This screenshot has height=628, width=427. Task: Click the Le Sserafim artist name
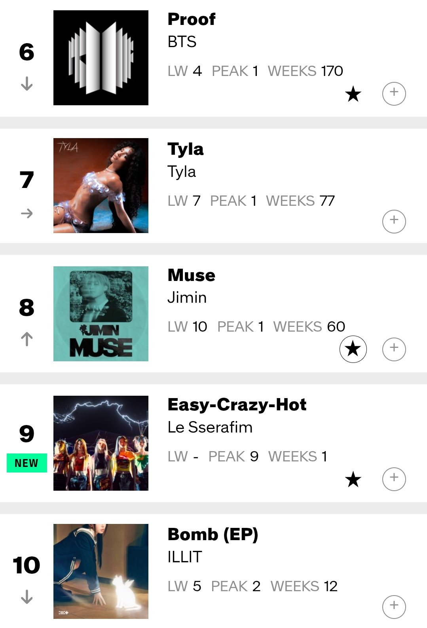(210, 427)
